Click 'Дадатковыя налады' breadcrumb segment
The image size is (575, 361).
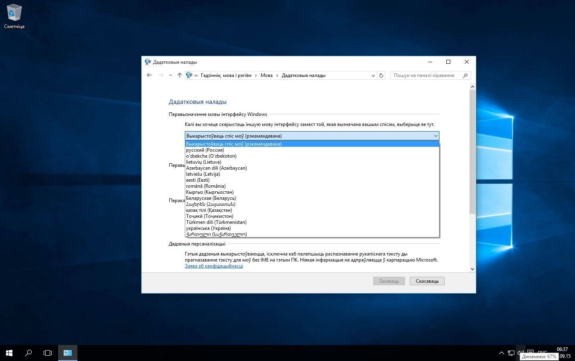tap(304, 75)
